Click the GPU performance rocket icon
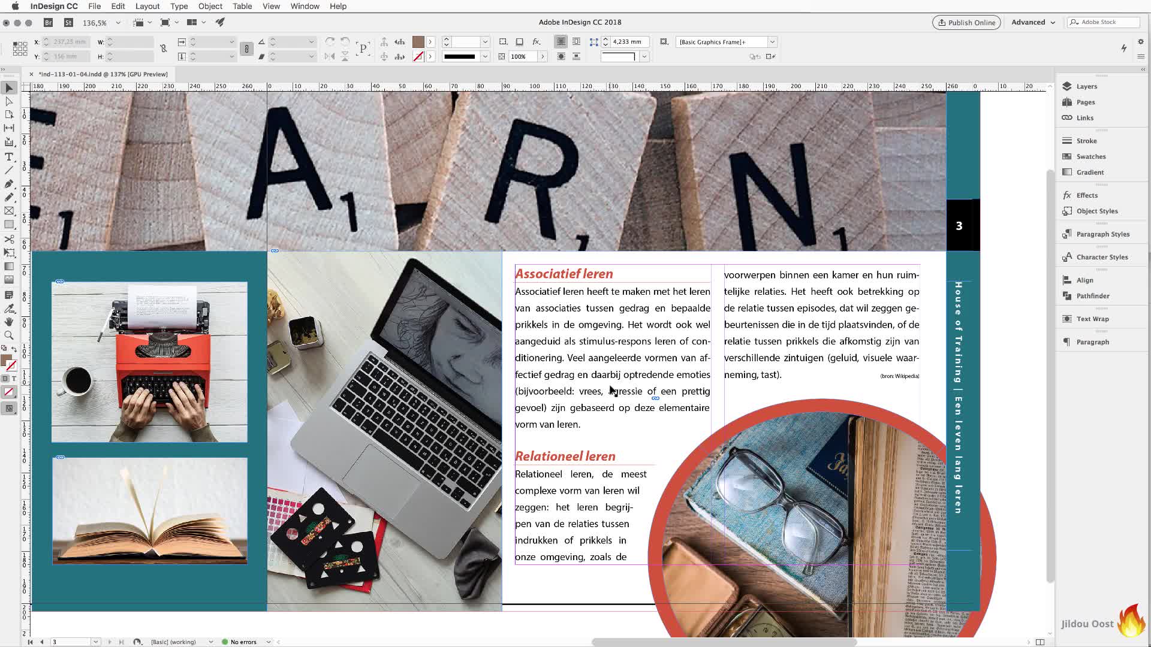Image resolution: width=1151 pixels, height=647 pixels. (220, 22)
